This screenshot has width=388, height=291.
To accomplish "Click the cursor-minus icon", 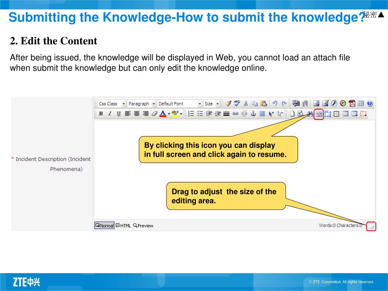I will pos(280,114).
